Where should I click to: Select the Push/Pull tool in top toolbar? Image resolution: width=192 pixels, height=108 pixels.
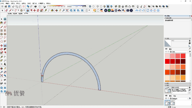tap(28, 10)
